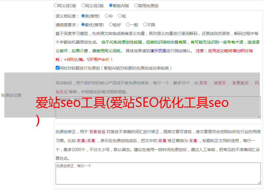264x190 pixels.
Task: Click the 减肥茶 example keyword
Action: pos(220,83)
